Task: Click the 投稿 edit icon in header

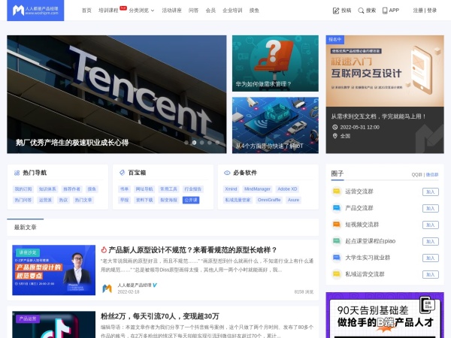Action: coord(336,11)
